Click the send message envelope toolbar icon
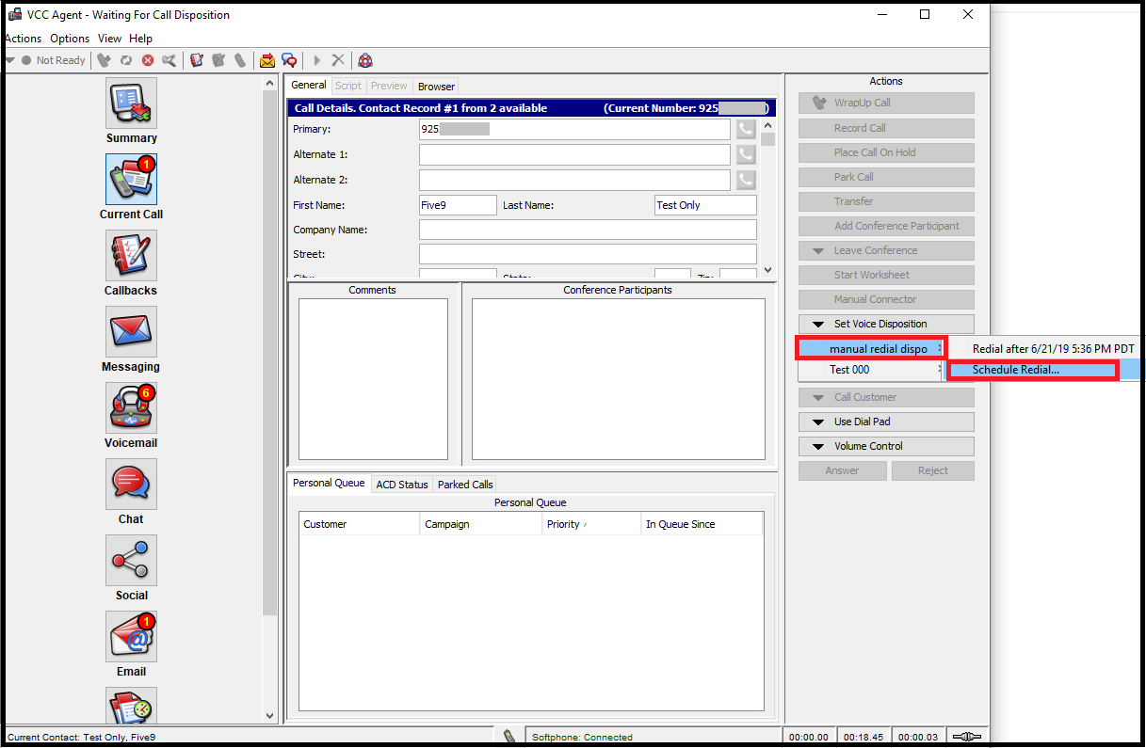 point(267,60)
